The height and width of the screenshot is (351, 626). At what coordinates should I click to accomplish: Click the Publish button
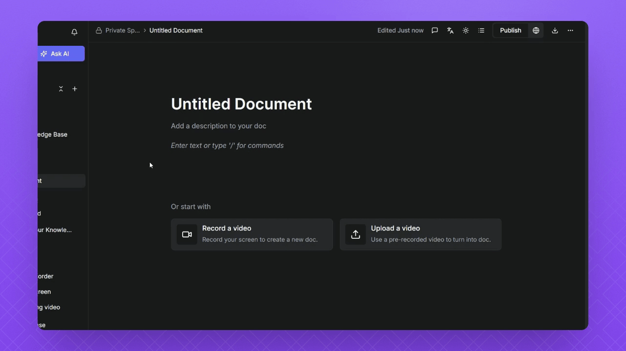pyautogui.click(x=510, y=30)
